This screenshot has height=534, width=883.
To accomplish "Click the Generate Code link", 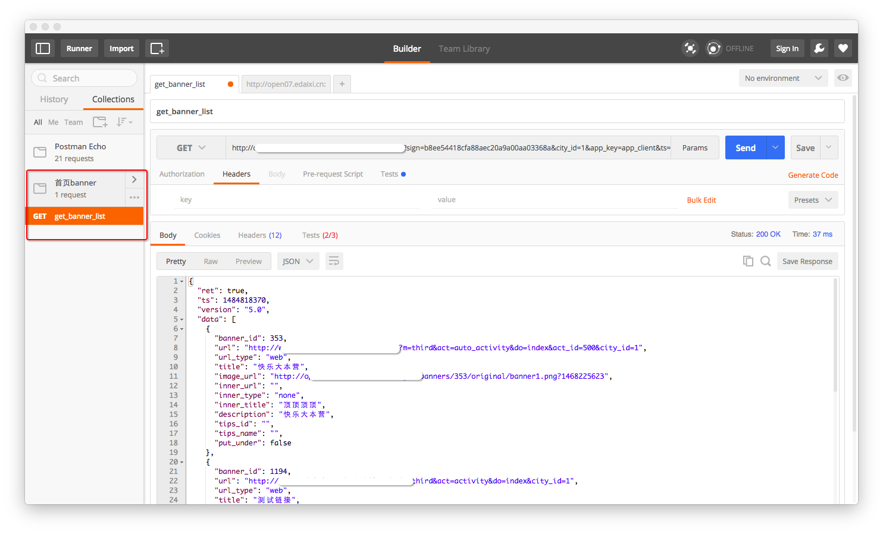I will coord(813,175).
